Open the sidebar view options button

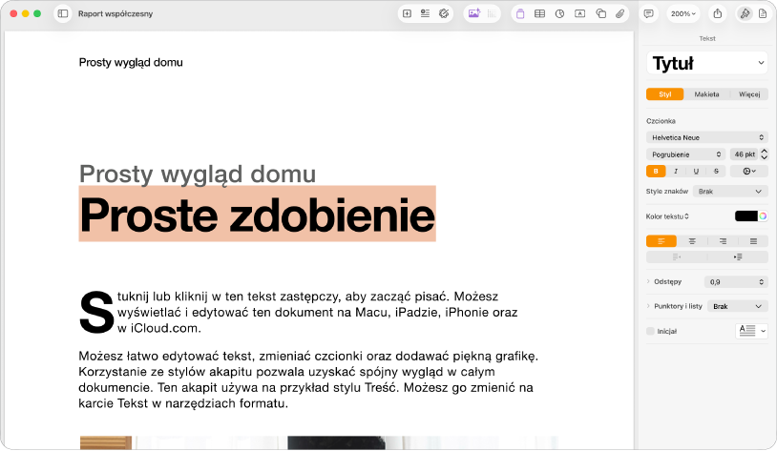pos(63,14)
